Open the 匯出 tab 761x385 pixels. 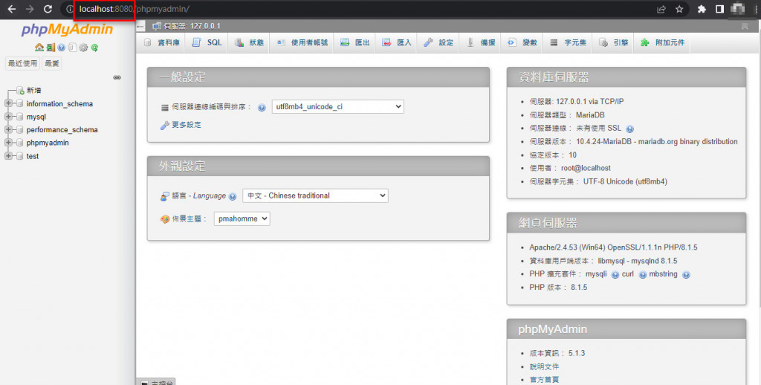tap(354, 42)
